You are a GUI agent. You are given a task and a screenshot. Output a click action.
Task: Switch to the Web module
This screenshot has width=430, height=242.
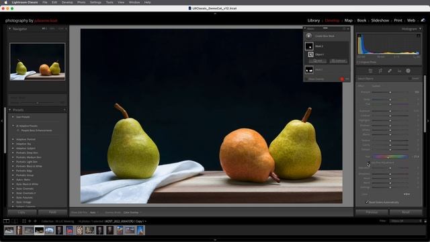[411, 21]
